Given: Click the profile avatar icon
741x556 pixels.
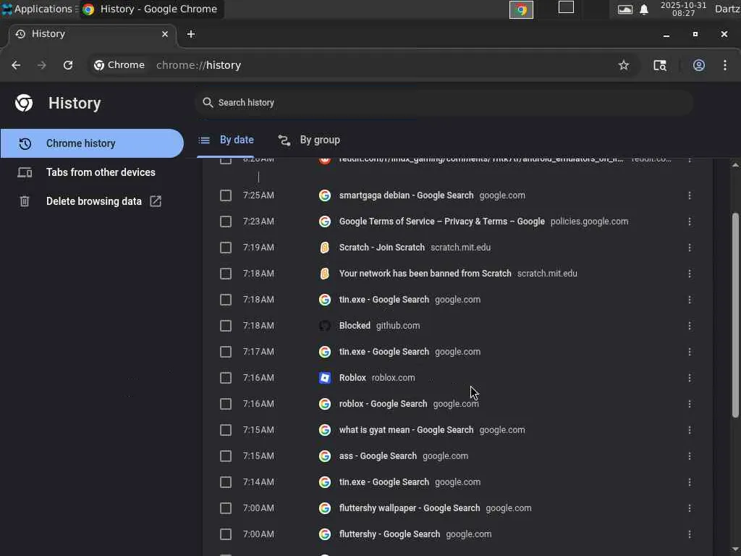Looking at the screenshot, I should 699,65.
